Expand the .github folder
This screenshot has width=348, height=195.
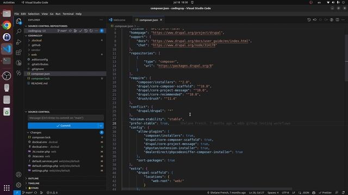(36, 45)
